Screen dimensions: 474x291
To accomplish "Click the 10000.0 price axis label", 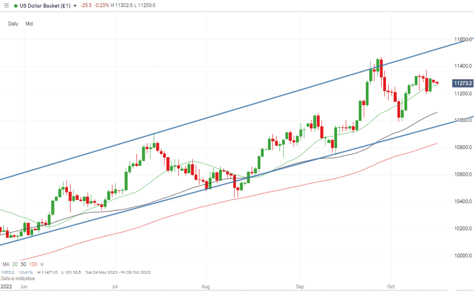I will (x=463, y=256).
